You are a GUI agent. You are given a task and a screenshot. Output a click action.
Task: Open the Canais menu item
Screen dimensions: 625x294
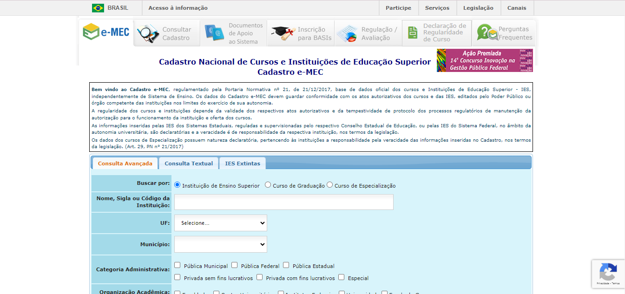pyautogui.click(x=517, y=8)
